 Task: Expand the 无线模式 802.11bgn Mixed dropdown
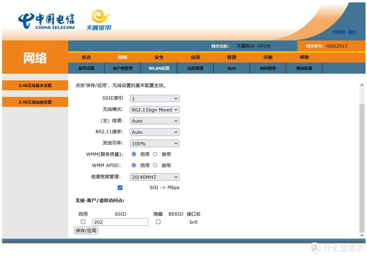click(155, 110)
